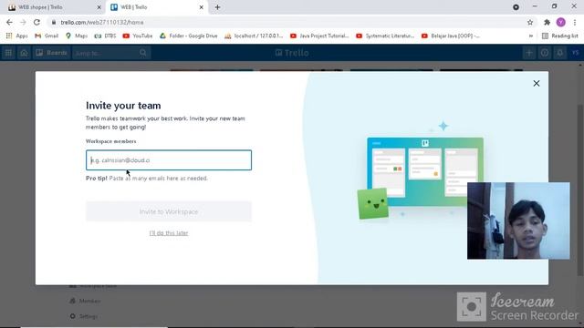This screenshot has height=328, width=584.
Task: Open Maps bookmark
Action: pyautogui.click(x=77, y=36)
